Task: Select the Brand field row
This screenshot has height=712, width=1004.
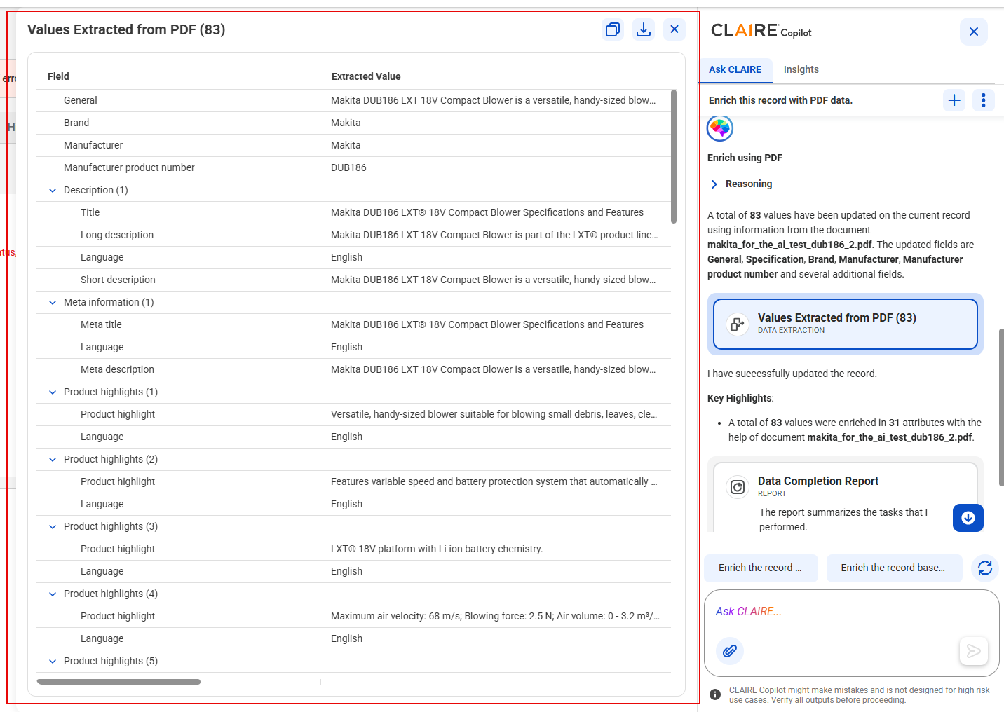Action: coord(353,123)
